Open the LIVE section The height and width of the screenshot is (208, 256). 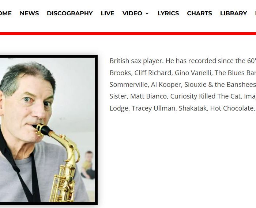tap(108, 14)
